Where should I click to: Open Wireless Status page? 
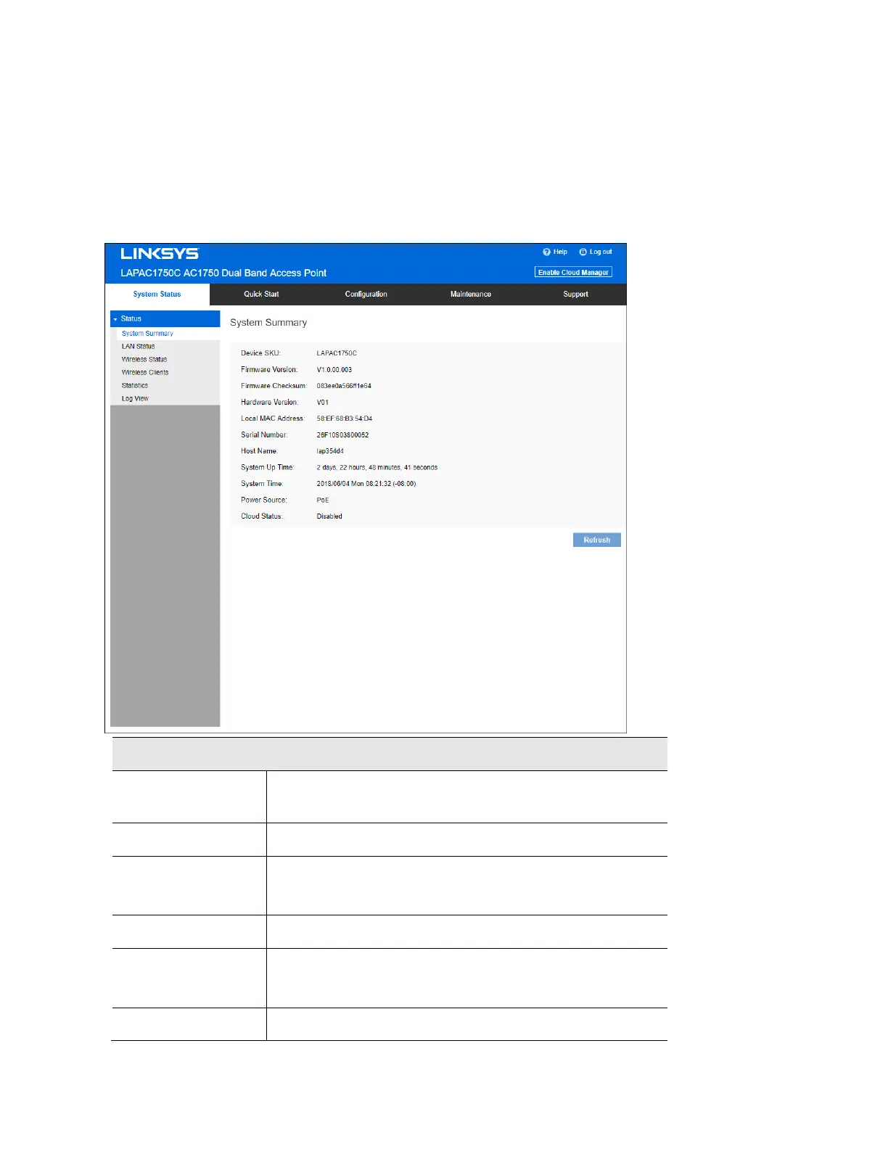pos(144,360)
